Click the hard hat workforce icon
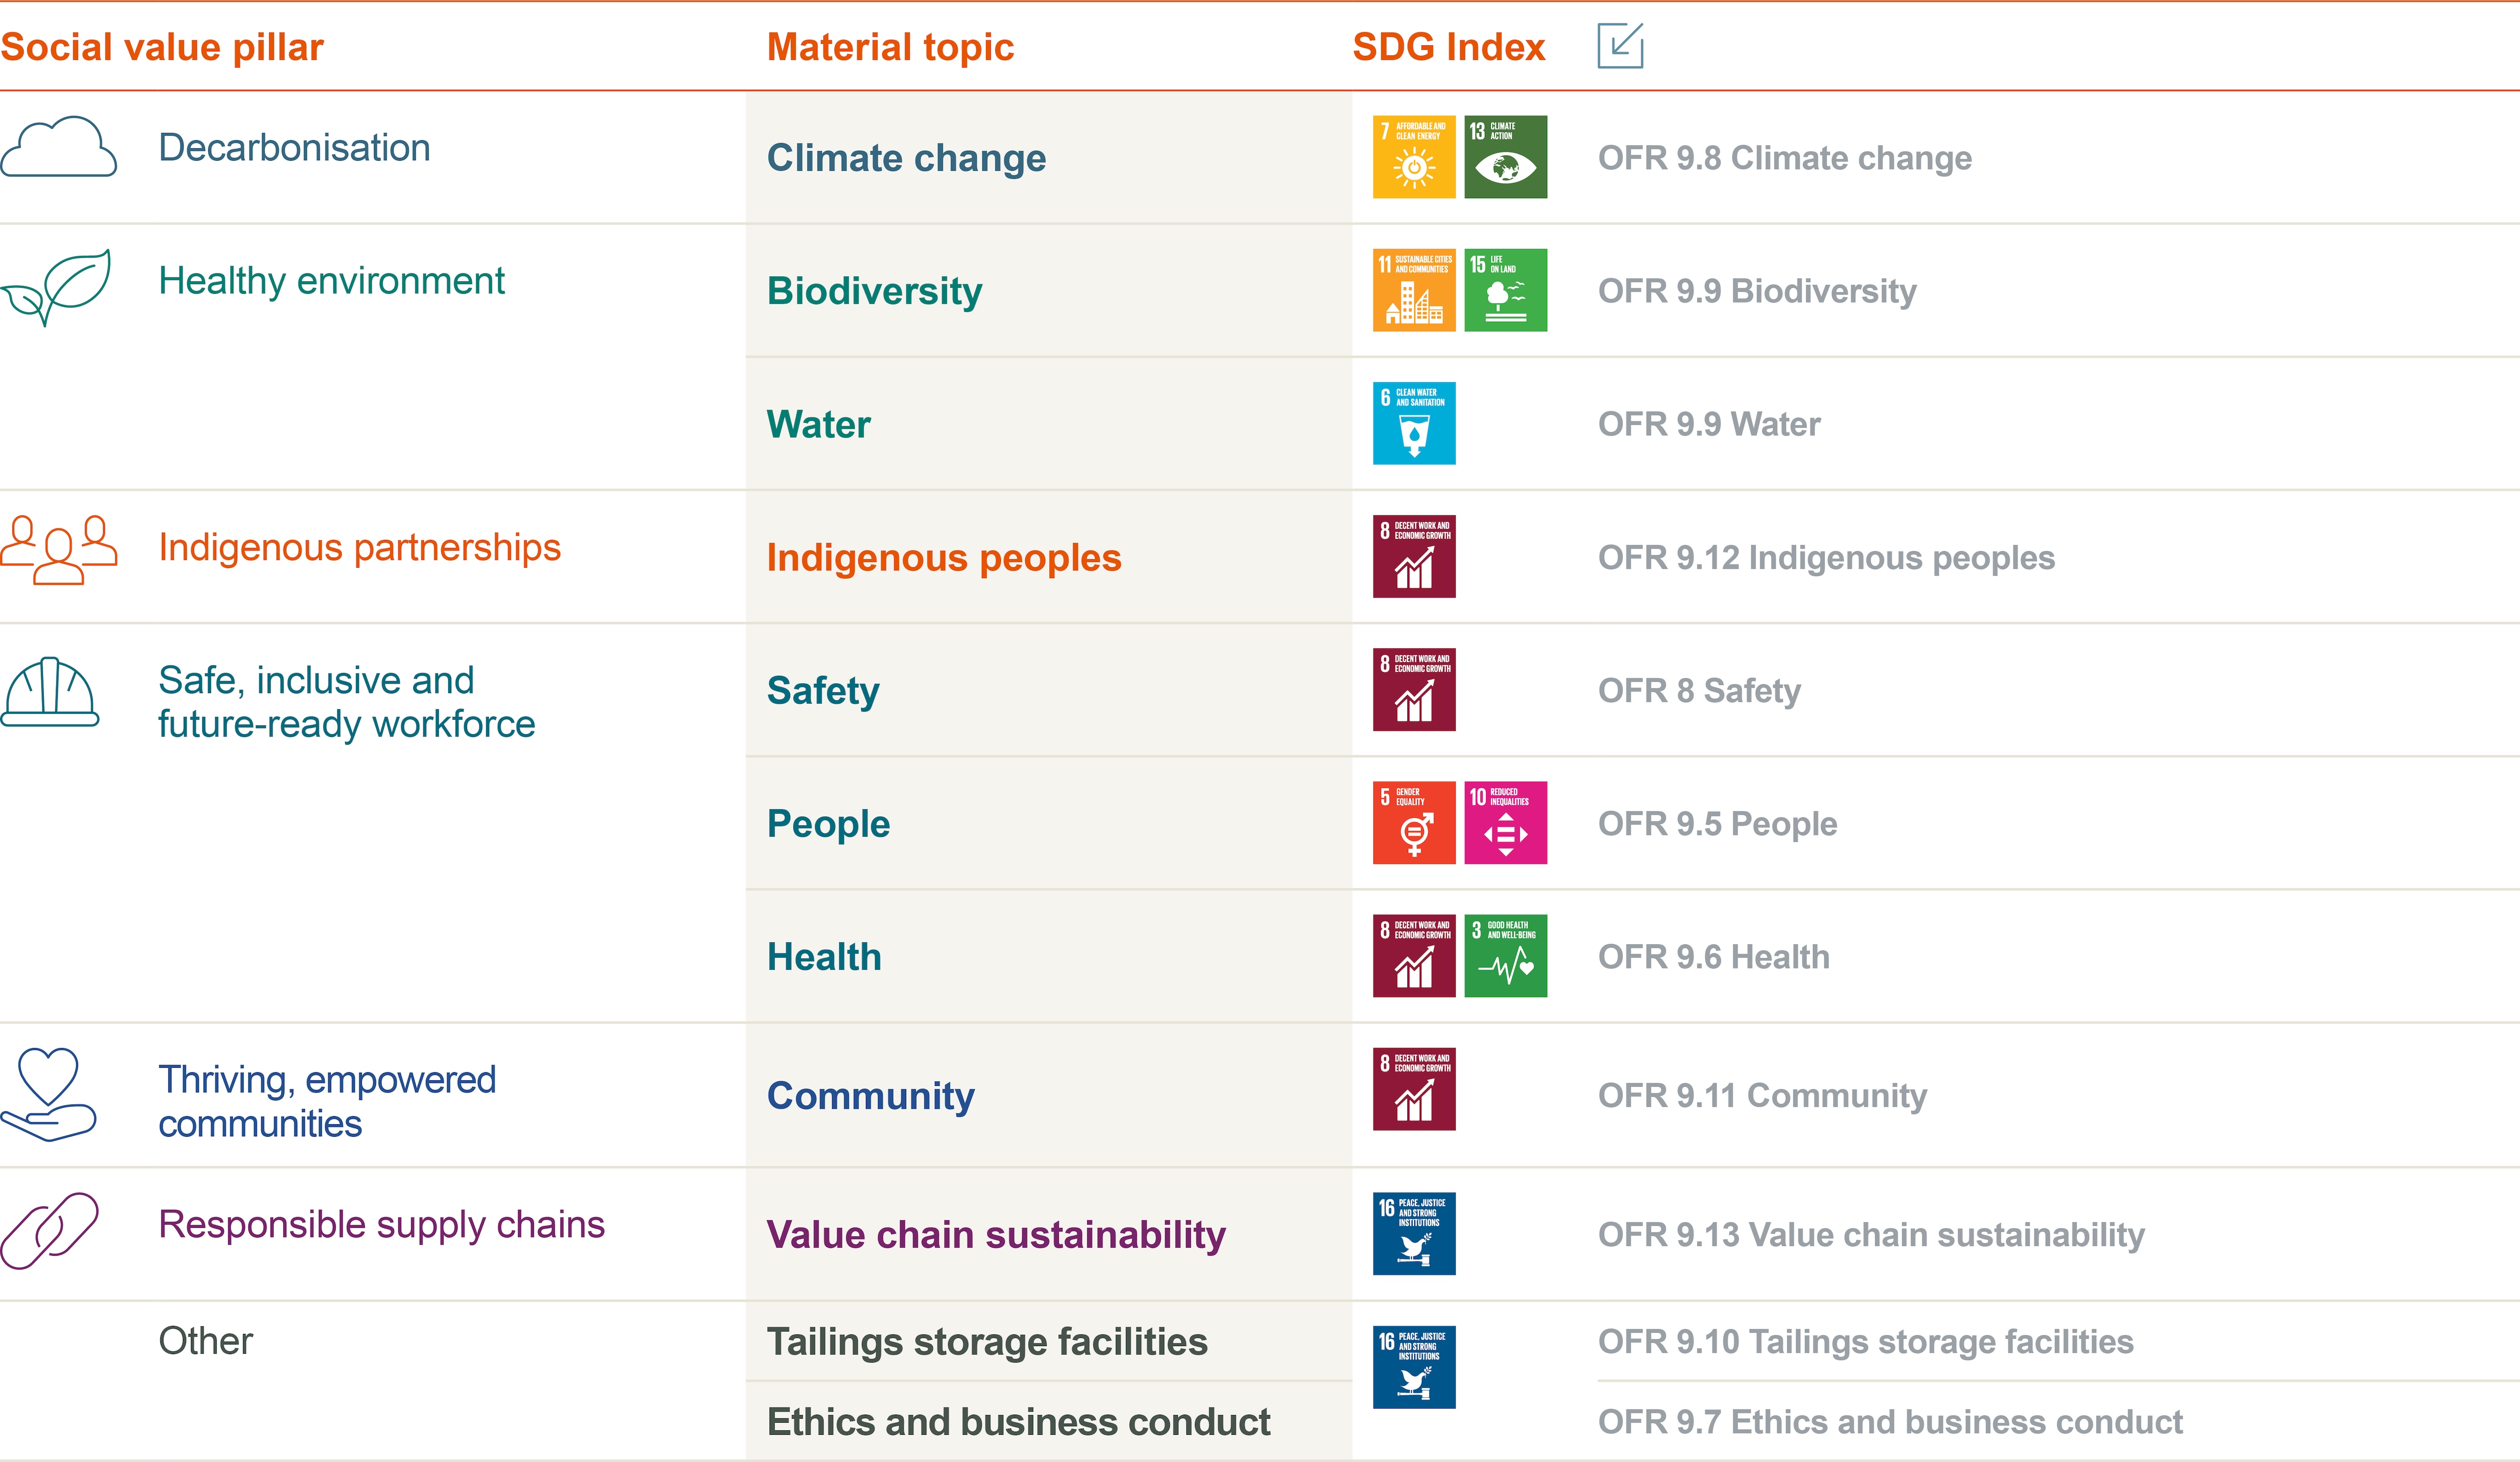The image size is (2520, 1462). 50,692
